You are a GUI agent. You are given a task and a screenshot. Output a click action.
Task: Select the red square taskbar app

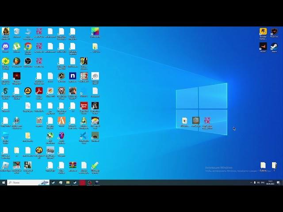pyautogui.click(x=82, y=182)
